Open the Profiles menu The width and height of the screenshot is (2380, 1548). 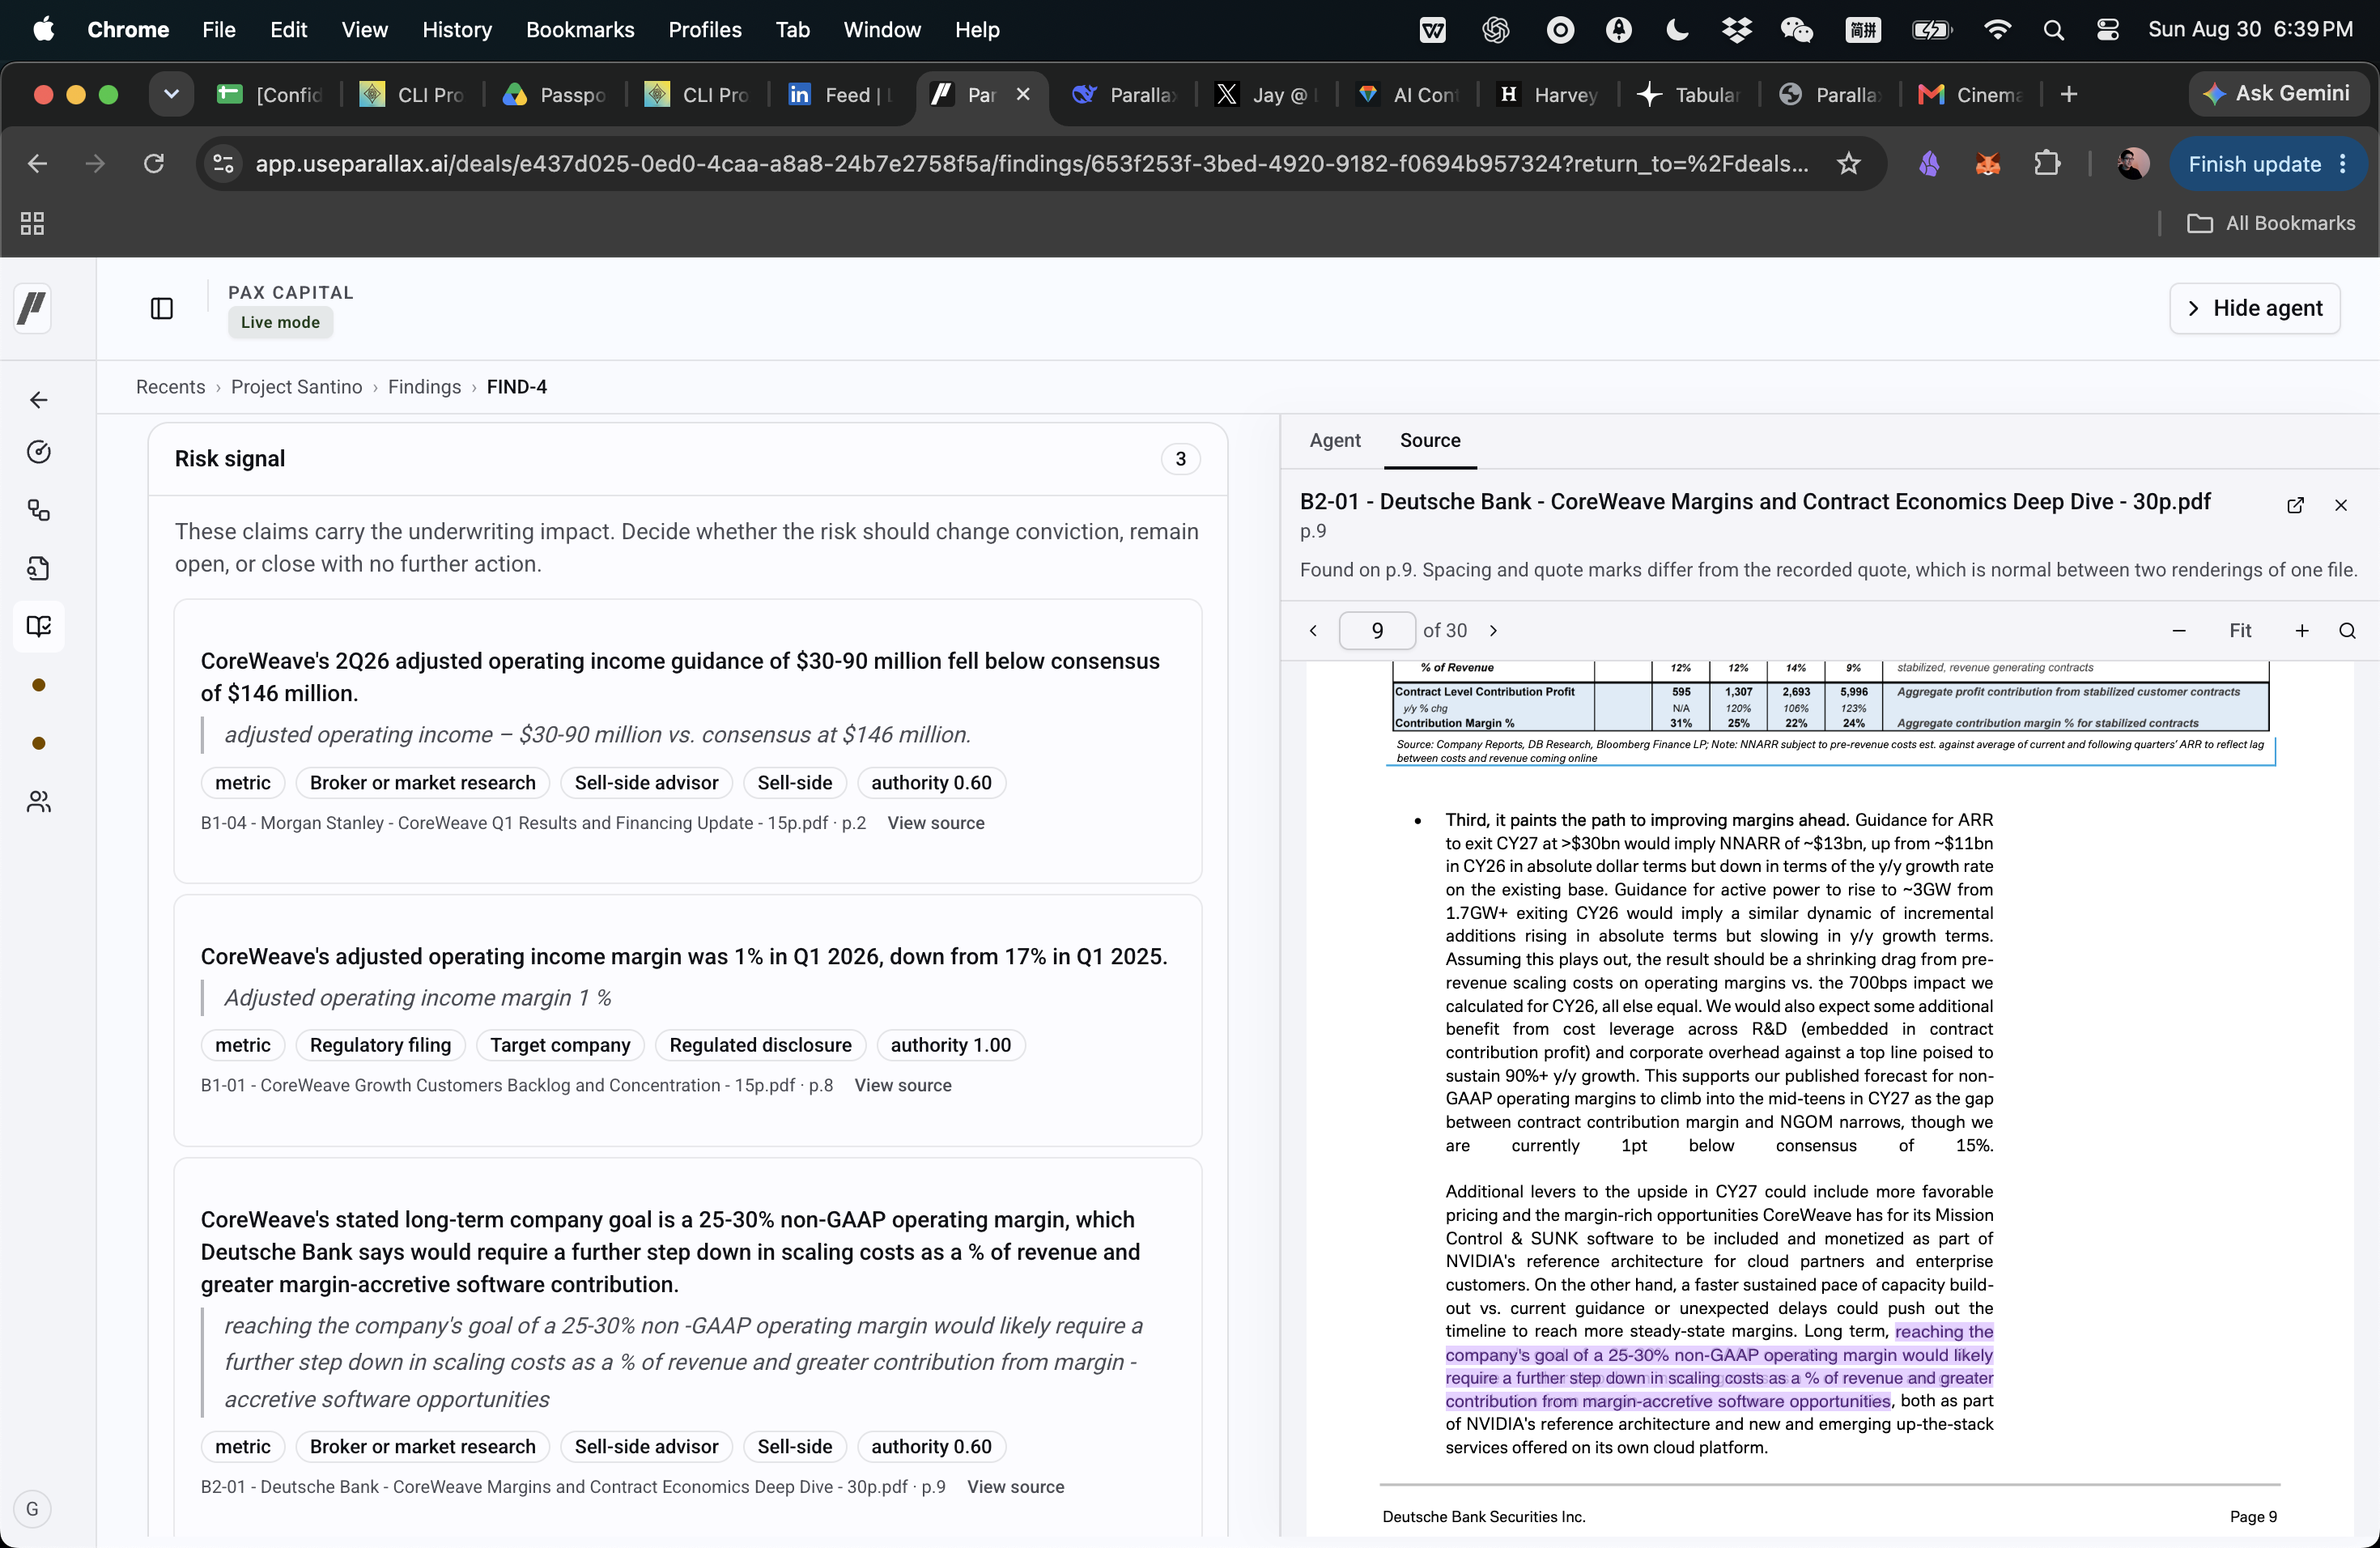coord(705,30)
